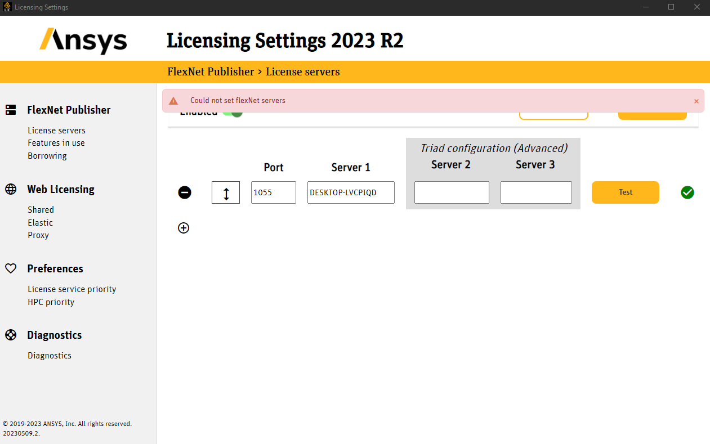The image size is (710, 444).
Task: Remove the DESKTOP-LVCPIQD server row with minus icon
Action: coord(185,192)
